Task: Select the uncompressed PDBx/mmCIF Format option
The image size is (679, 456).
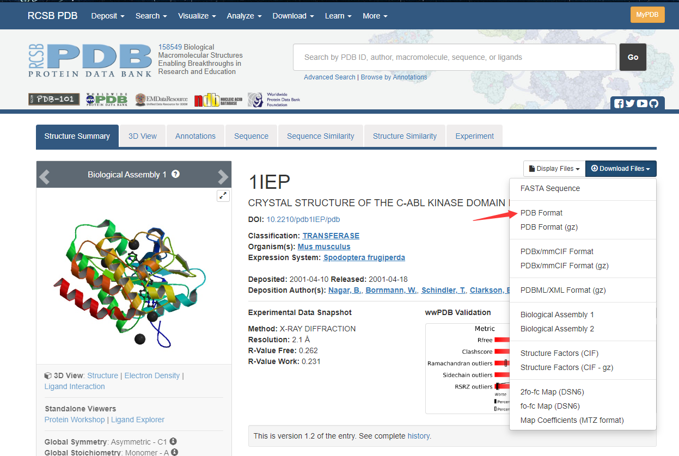Action: (x=583, y=251)
